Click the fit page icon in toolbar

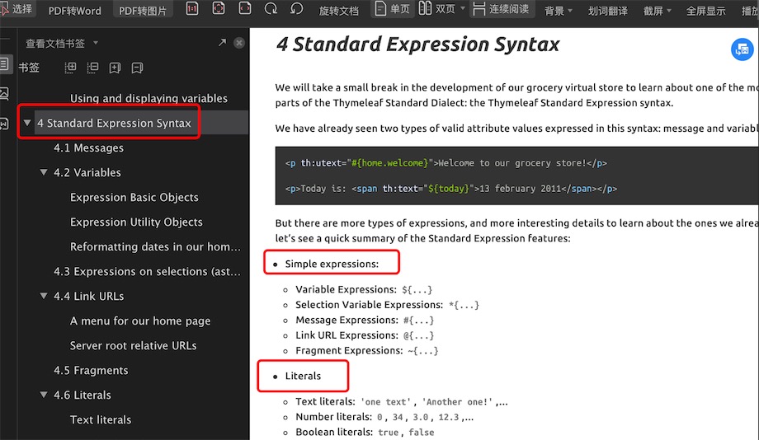click(x=219, y=8)
